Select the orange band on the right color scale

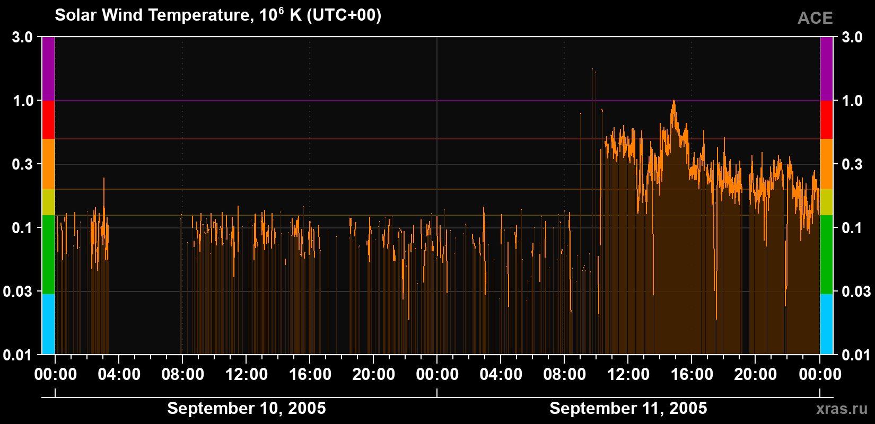click(827, 164)
